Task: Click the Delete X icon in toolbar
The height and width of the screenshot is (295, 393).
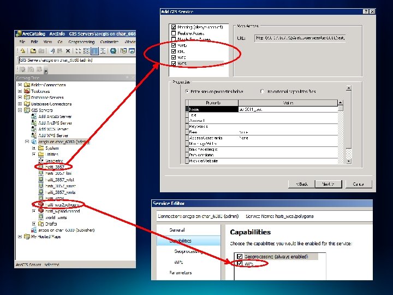Action: pos(68,51)
